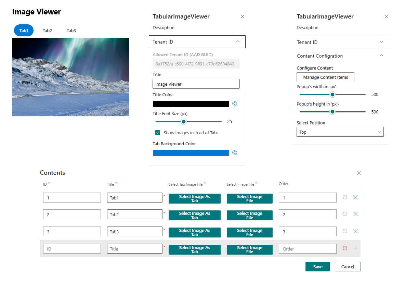Click the info icon on Tab3 row
The image size is (405, 281).
[x=345, y=231]
